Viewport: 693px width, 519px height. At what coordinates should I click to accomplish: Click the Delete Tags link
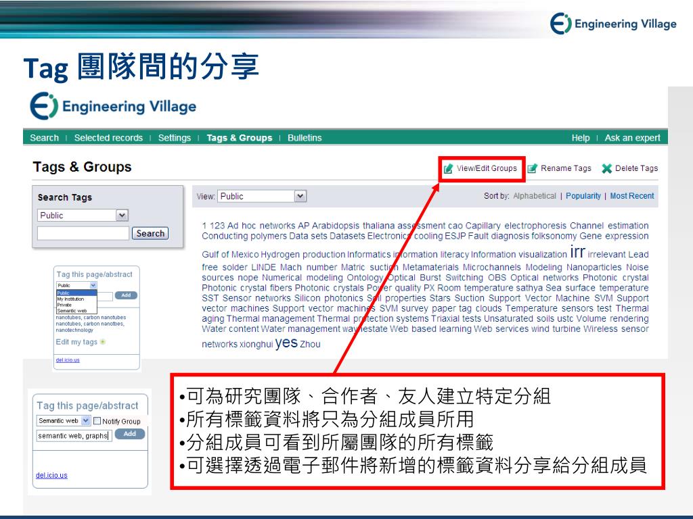(636, 168)
